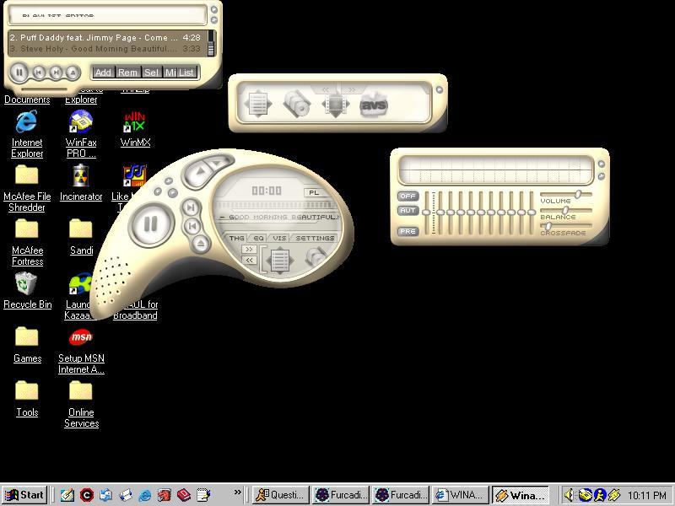Click the equalizer preamp slider
The image size is (675, 506).
(427, 213)
